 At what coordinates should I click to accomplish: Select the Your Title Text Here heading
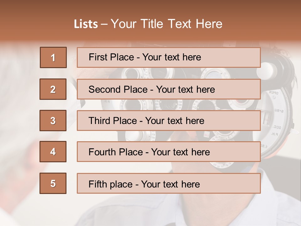tap(166, 24)
